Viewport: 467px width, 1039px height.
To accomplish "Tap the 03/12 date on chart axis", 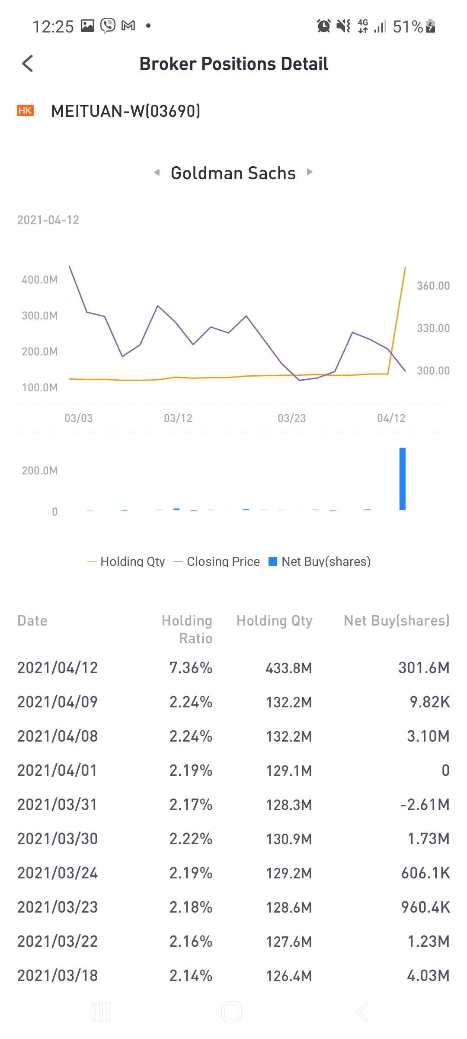I will (178, 418).
